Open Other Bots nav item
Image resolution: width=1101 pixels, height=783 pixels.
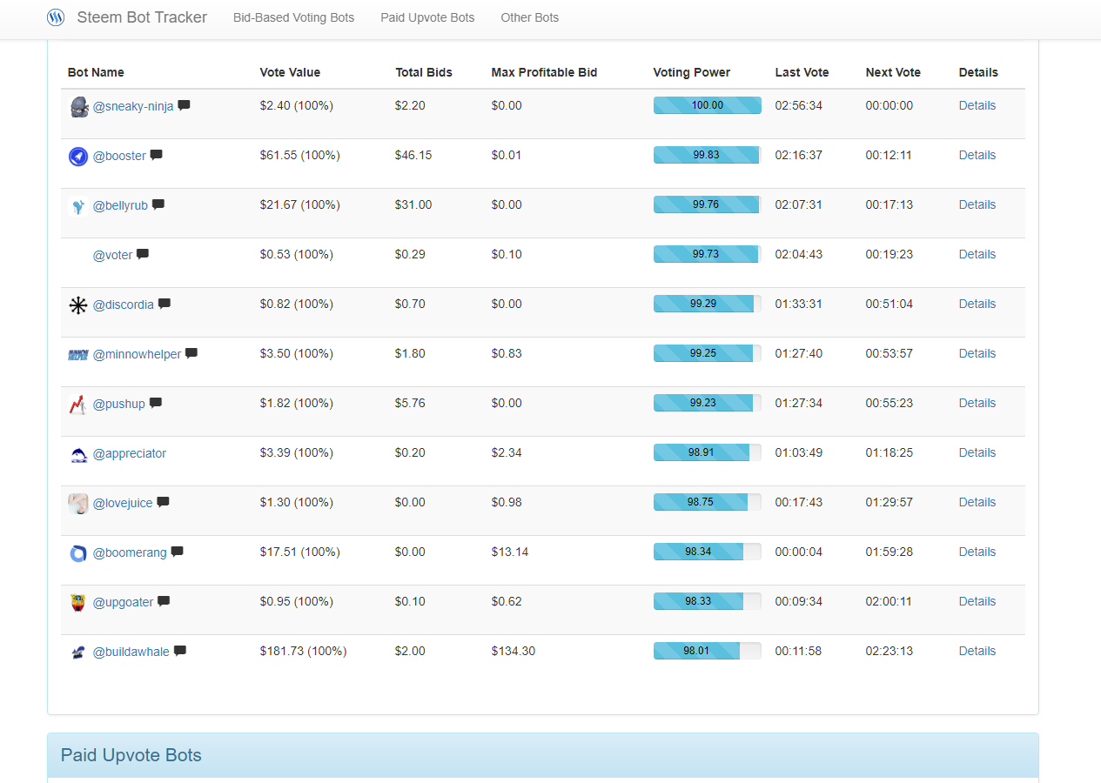(x=529, y=17)
